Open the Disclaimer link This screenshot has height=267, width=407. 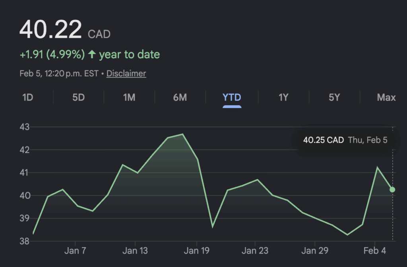[x=126, y=74]
